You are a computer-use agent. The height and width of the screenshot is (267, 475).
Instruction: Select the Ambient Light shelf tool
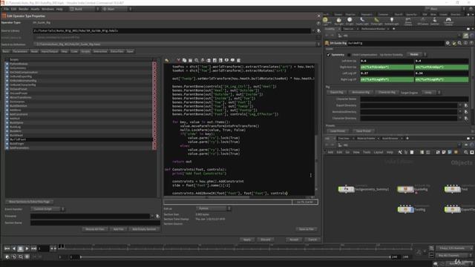coord(391,22)
